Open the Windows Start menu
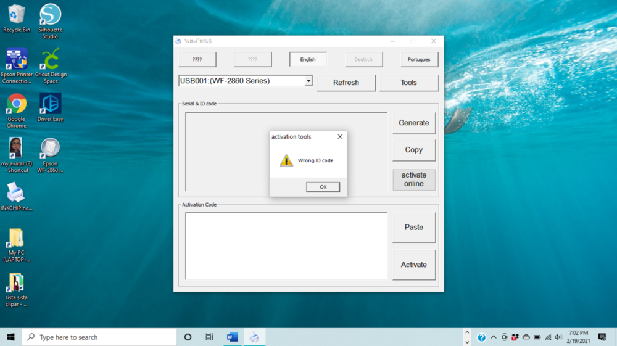Screen dimensions: 617x346 [x=11, y=337]
